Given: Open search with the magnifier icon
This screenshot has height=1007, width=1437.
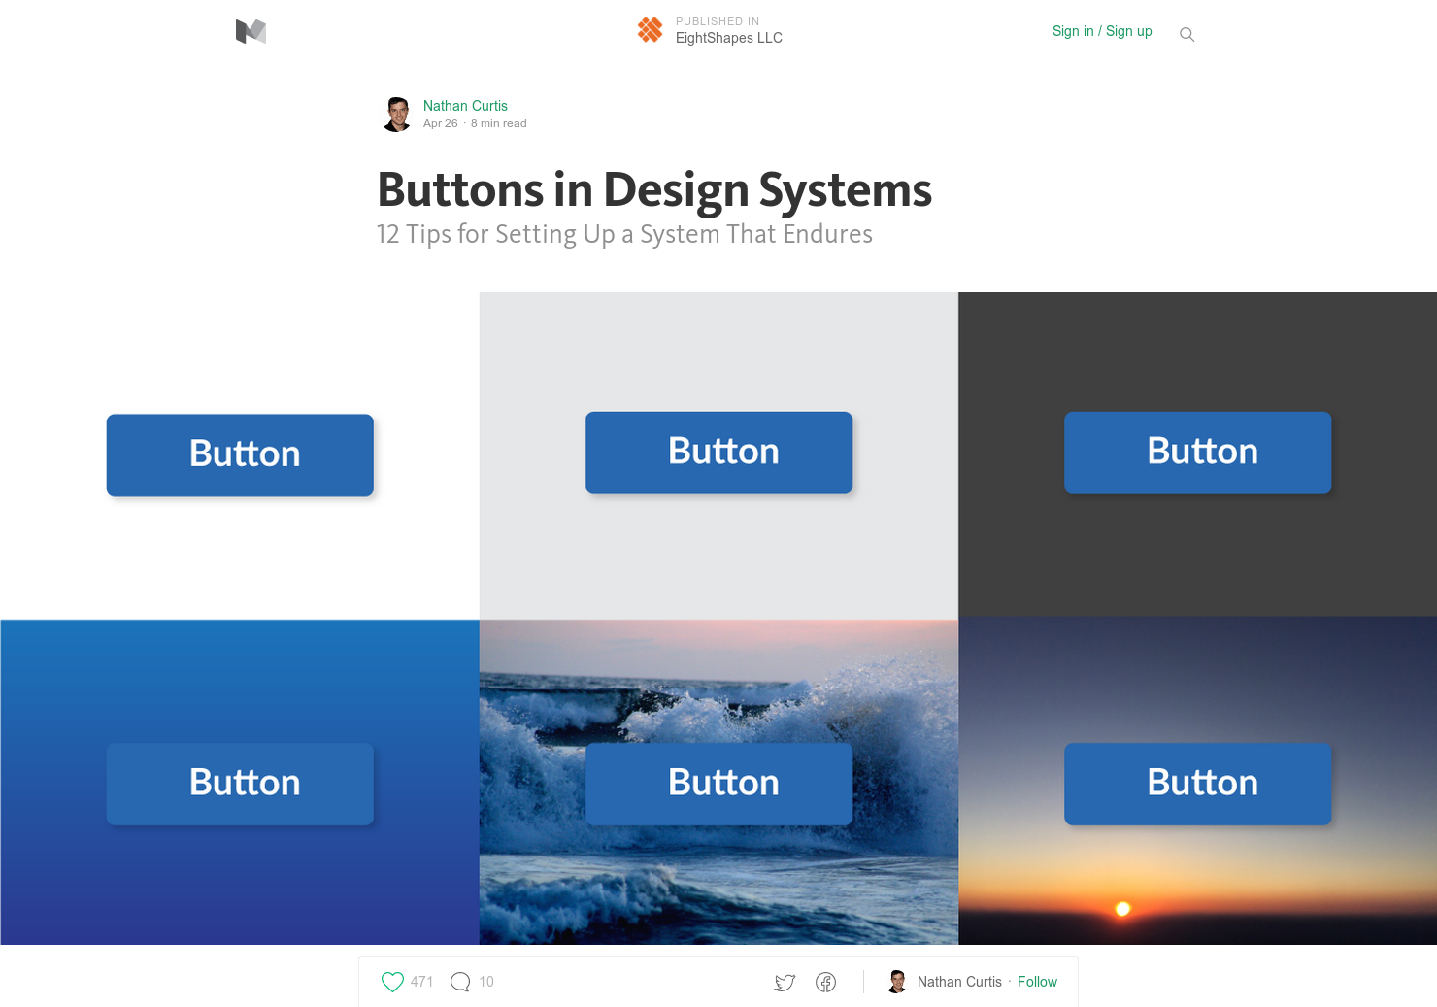Looking at the screenshot, I should point(1186,34).
